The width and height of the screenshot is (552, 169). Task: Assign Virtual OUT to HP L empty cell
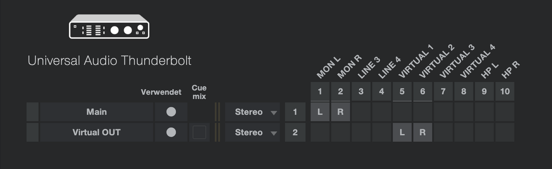(x=484, y=132)
